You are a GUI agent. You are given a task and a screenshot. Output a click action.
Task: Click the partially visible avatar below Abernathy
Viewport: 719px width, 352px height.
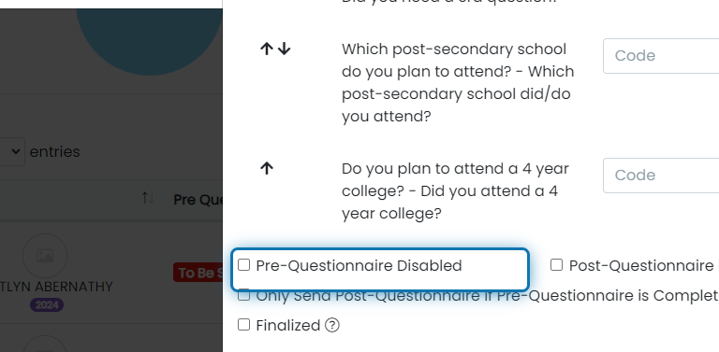click(45, 344)
